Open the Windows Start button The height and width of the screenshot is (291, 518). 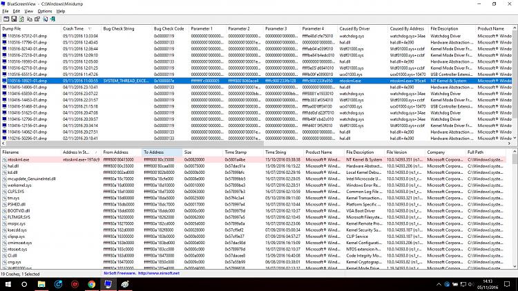[x=8, y=284]
